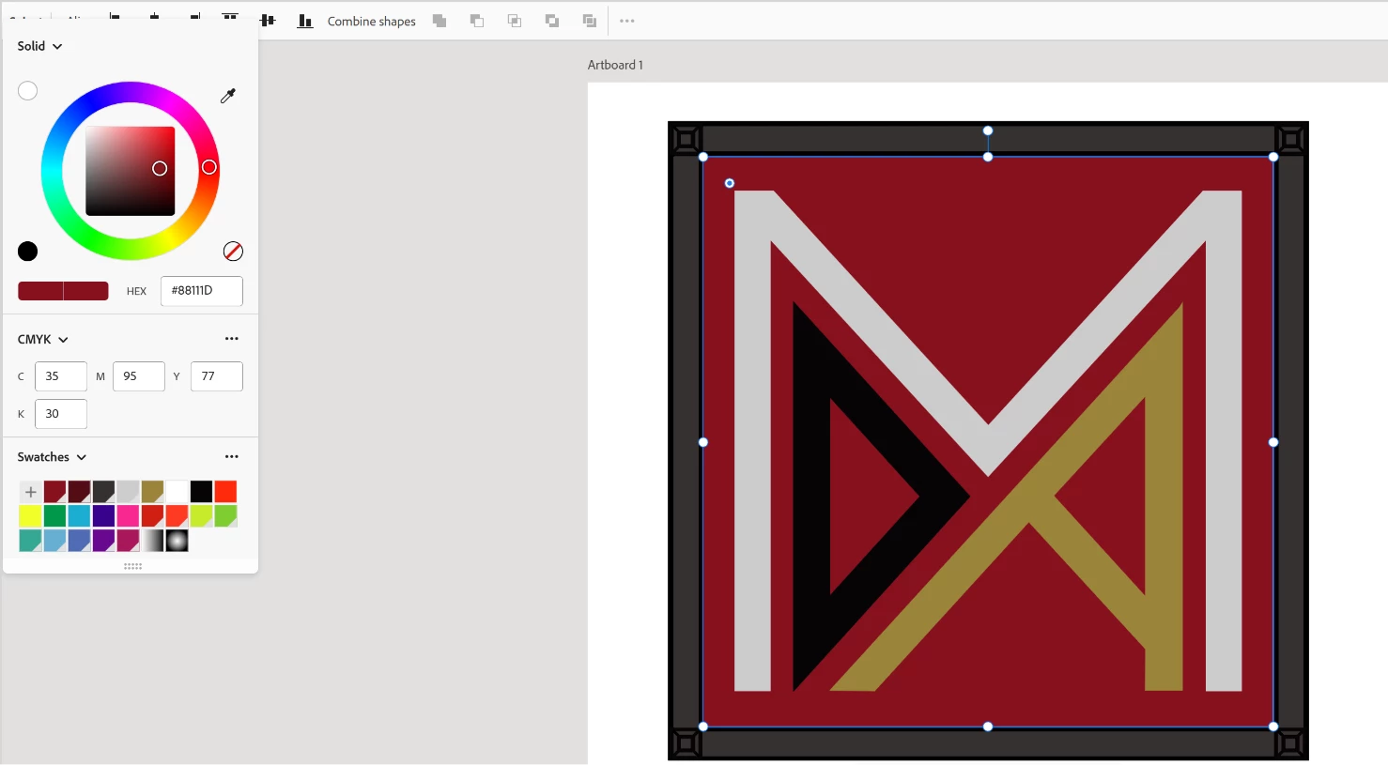Select the indigo swatch
1388x765 pixels.
(x=104, y=516)
